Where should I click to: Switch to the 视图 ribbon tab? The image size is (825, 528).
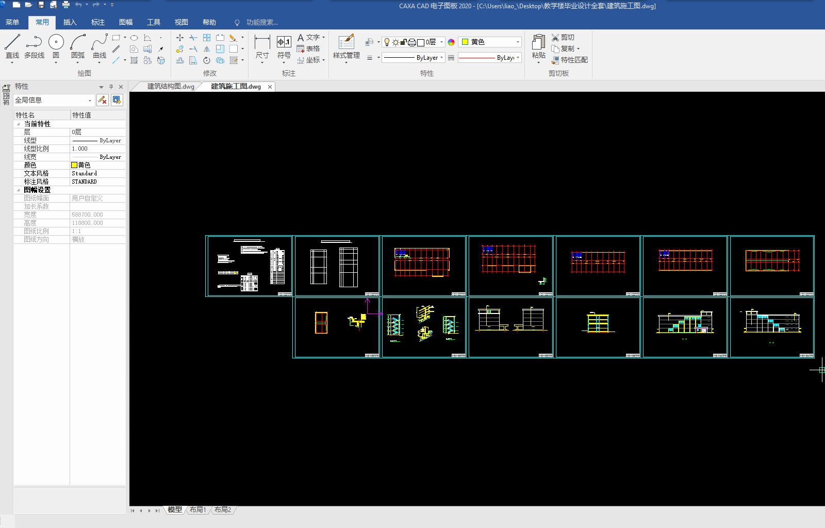pyautogui.click(x=181, y=22)
